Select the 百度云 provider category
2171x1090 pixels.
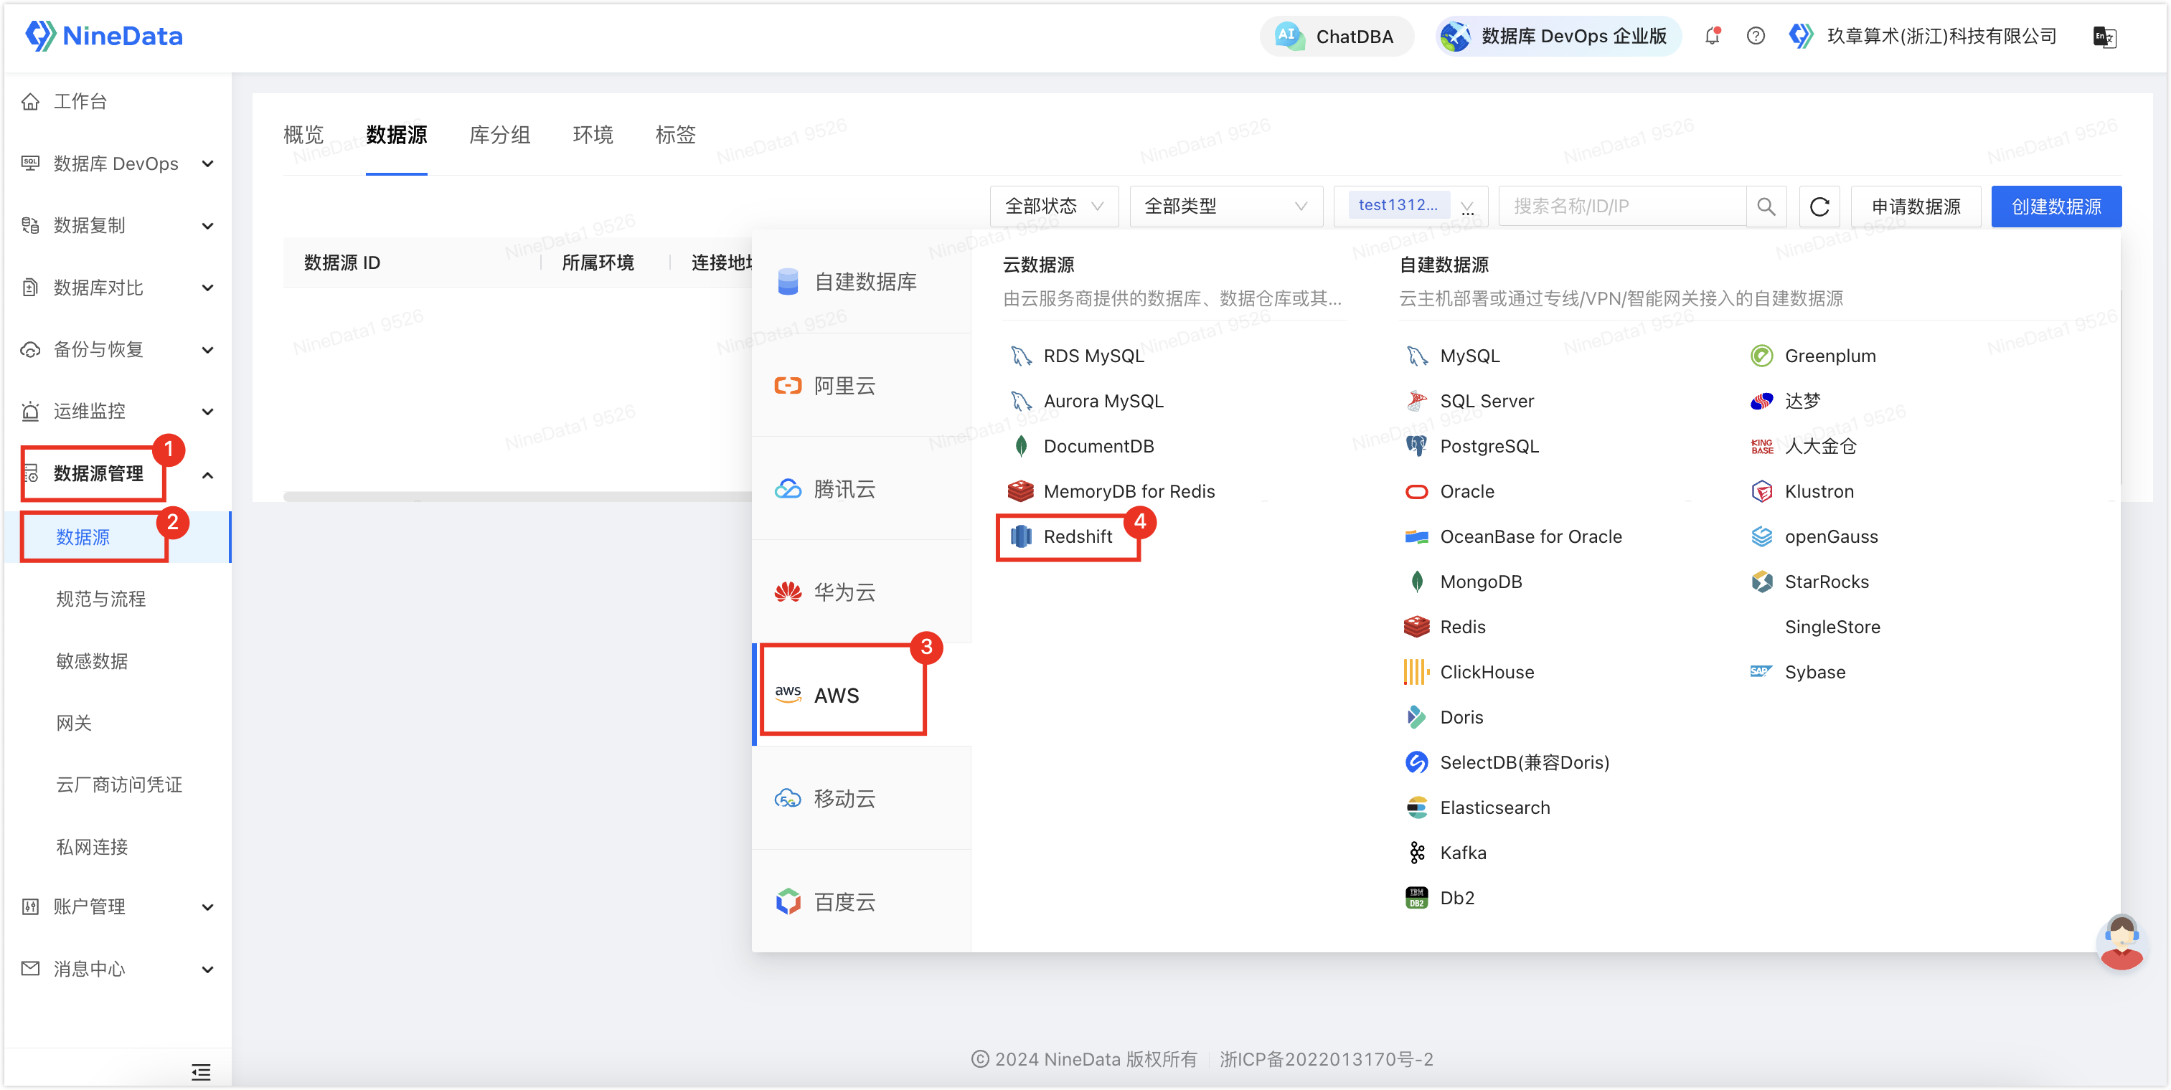coord(862,902)
